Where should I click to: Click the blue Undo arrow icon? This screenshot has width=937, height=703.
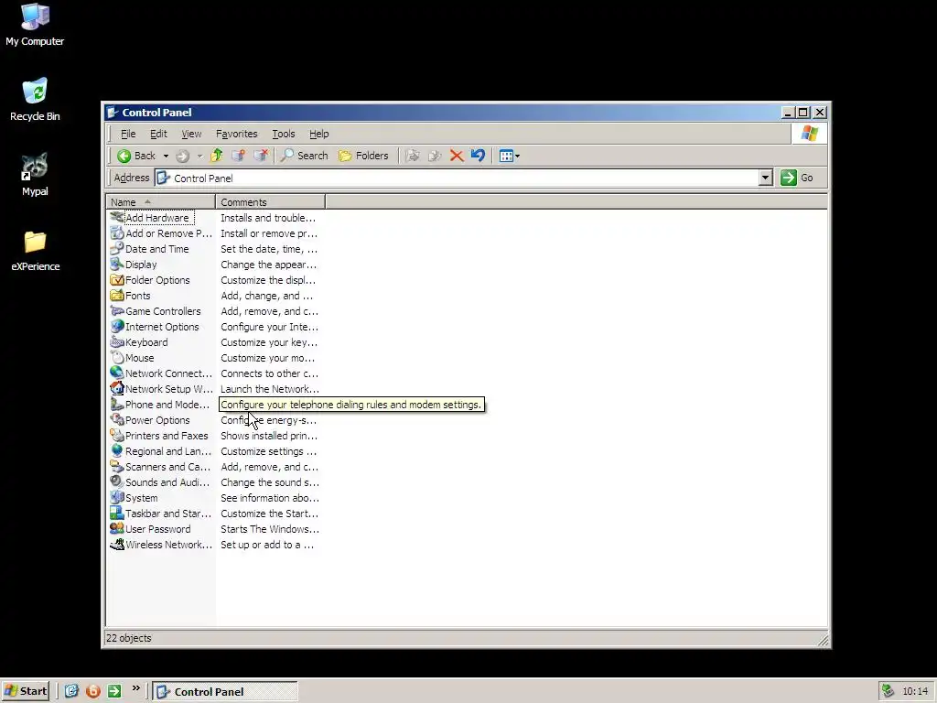click(x=478, y=156)
